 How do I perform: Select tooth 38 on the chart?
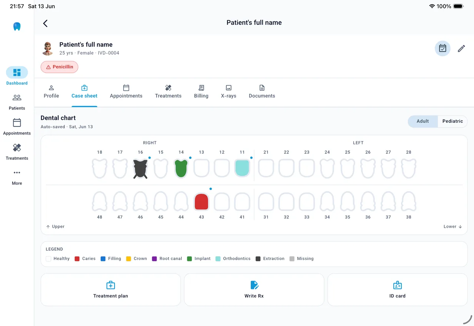pos(408,201)
